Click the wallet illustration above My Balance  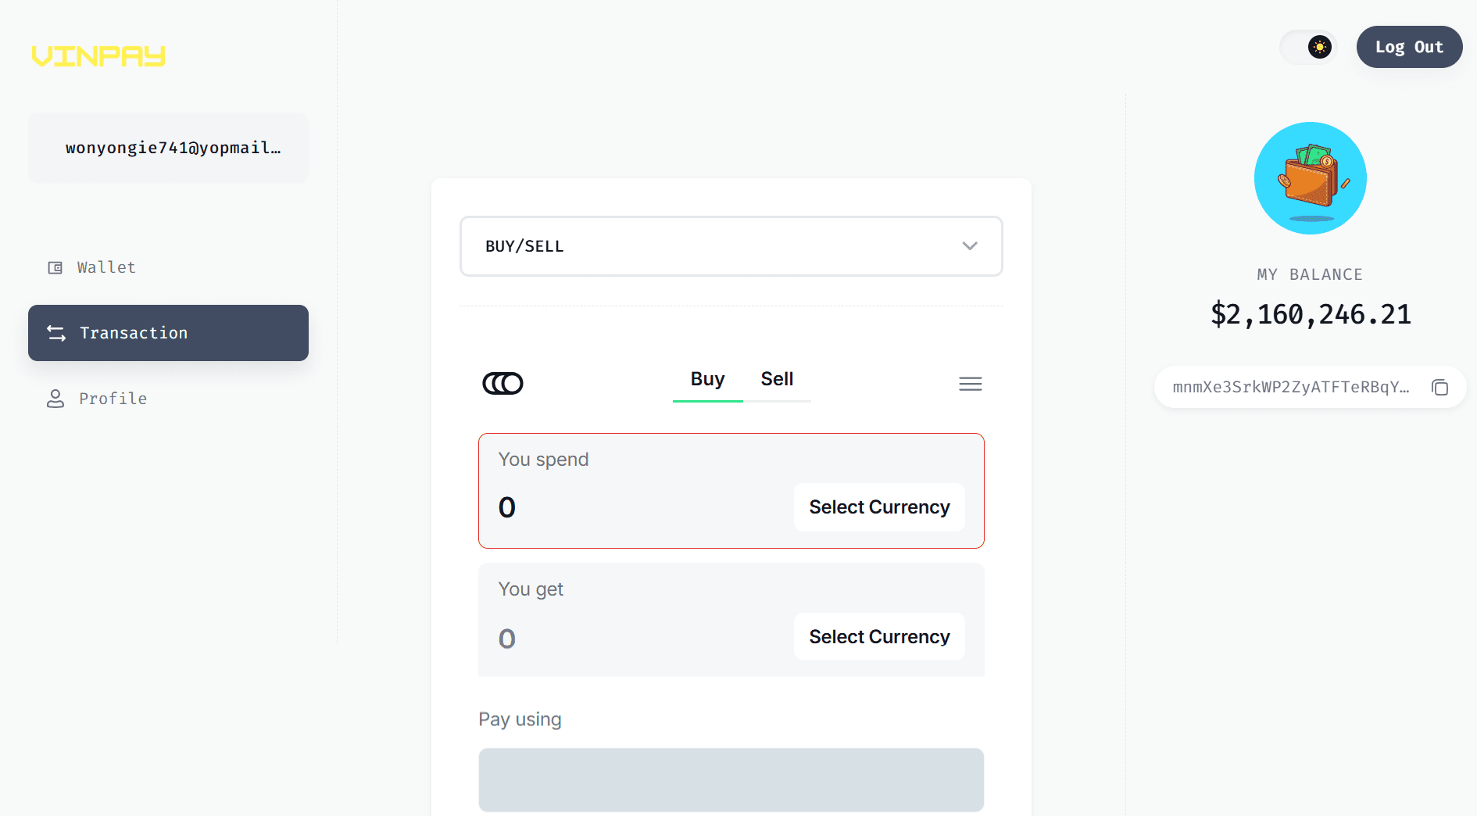[x=1310, y=178]
